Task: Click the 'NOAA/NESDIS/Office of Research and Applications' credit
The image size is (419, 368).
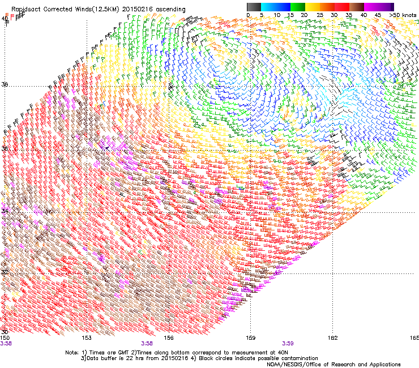Action: click(x=334, y=365)
